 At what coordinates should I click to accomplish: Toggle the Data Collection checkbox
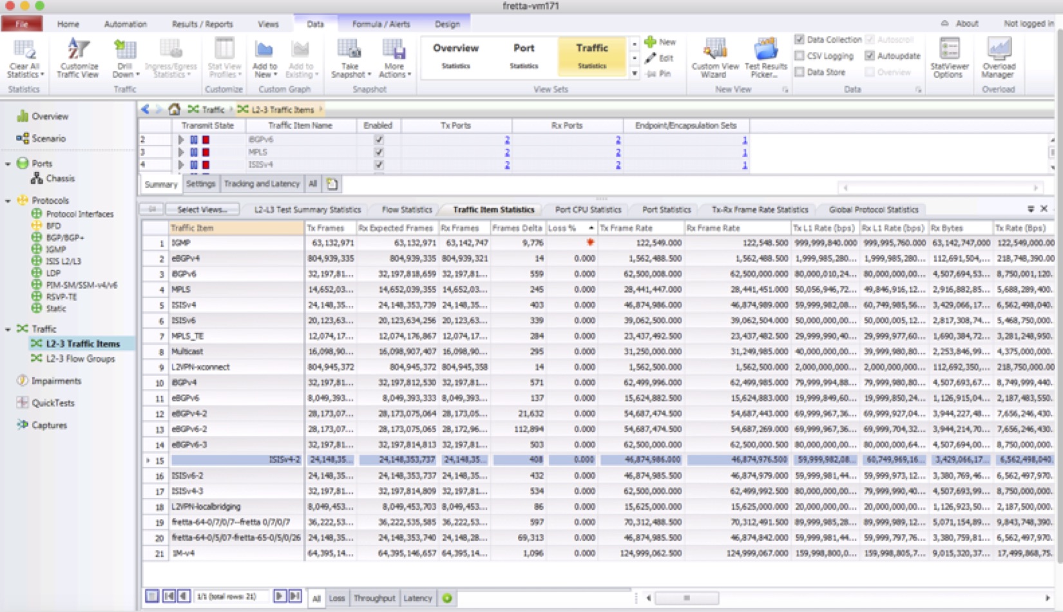click(x=800, y=39)
